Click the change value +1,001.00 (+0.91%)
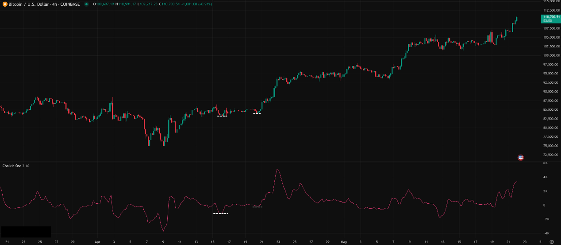Viewport: 561px width, 245px height. pyautogui.click(x=196, y=4)
